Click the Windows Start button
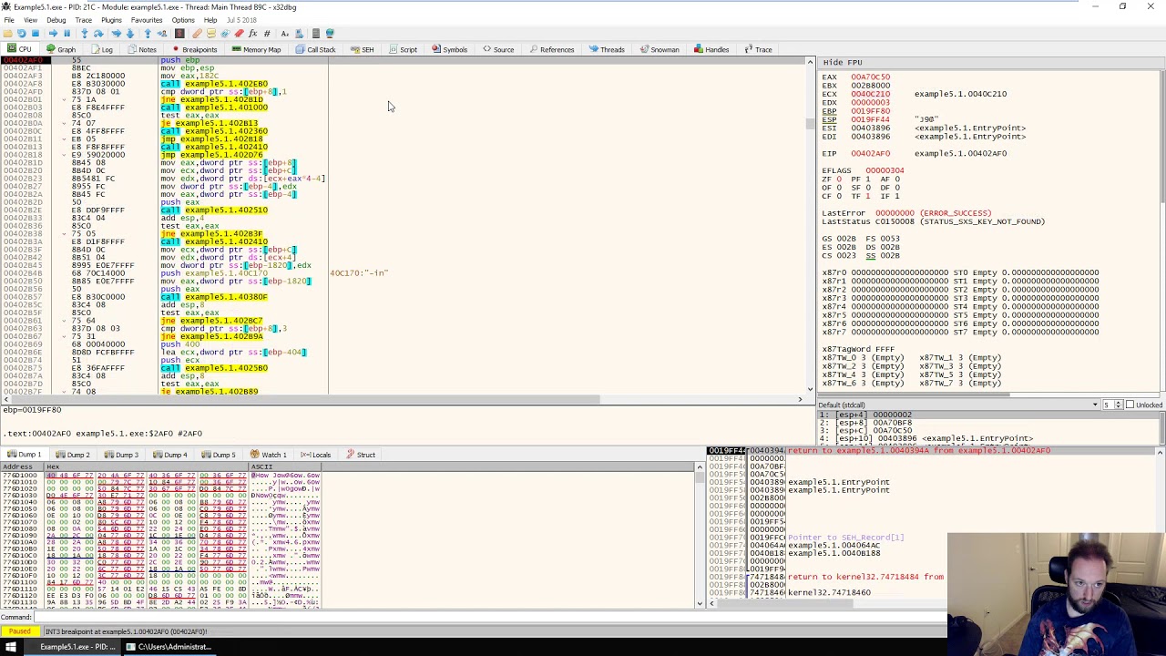Screen dimensions: 1166x656 [10, 647]
